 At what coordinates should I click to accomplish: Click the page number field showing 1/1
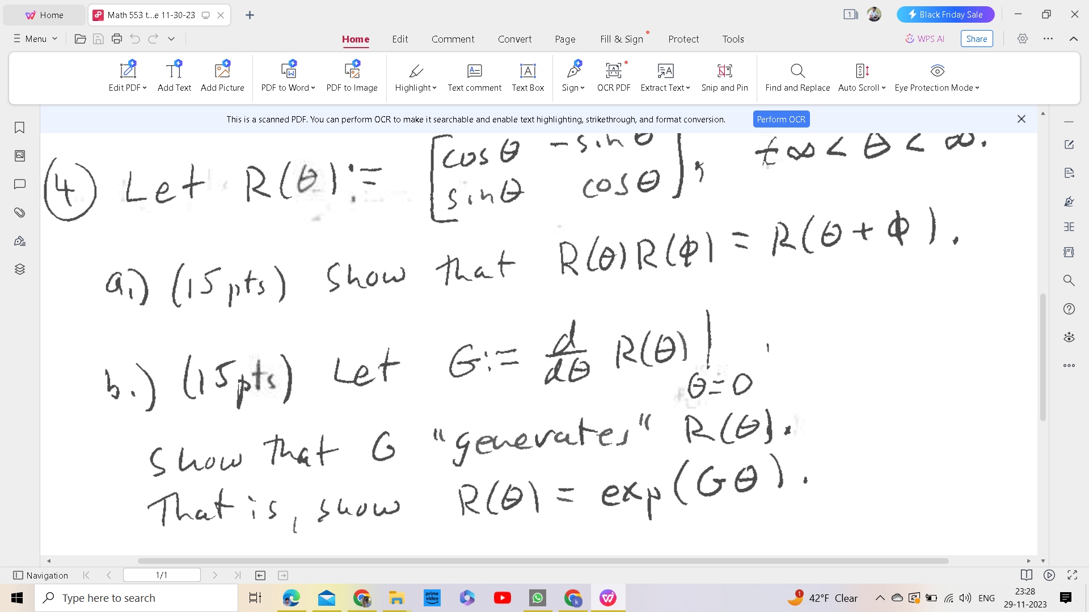click(x=162, y=575)
